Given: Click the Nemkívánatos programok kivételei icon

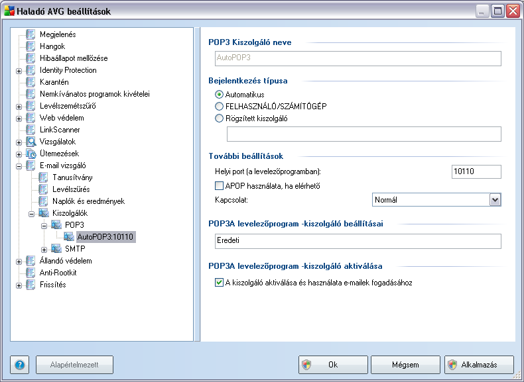Looking at the screenshot, I should tap(31, 94).
